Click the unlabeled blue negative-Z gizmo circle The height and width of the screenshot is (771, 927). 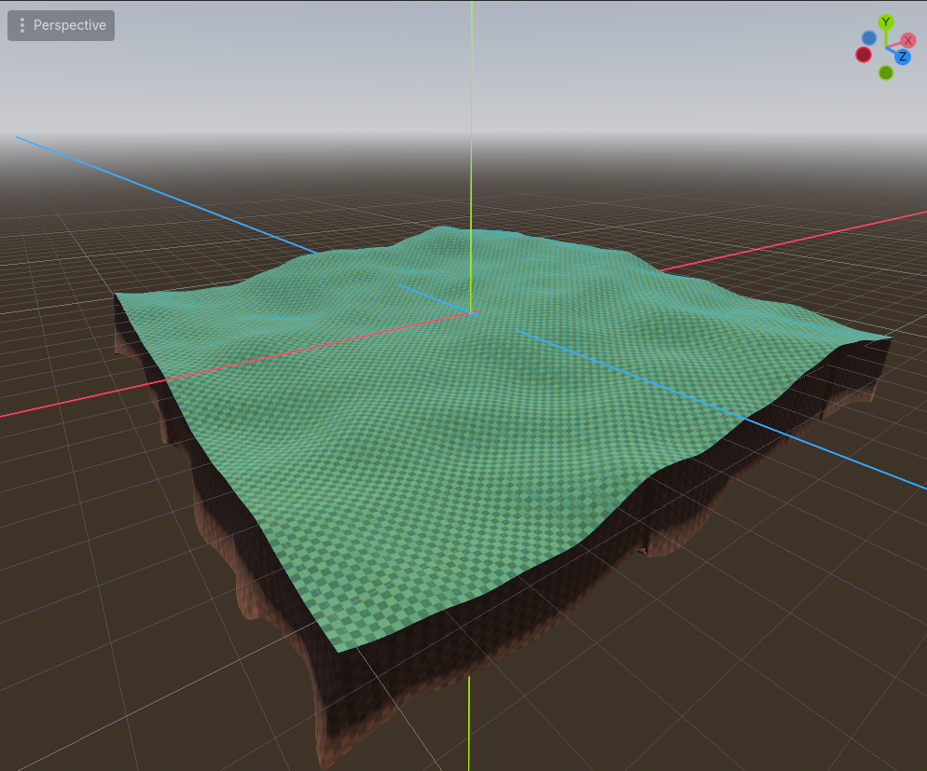(x=868, y=38)
